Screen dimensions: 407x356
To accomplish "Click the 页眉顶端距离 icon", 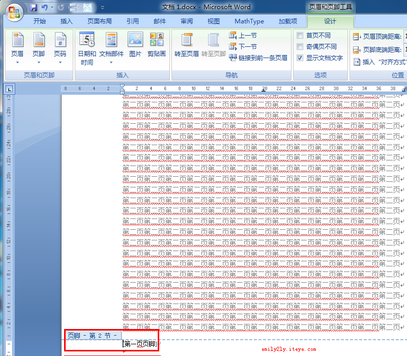I will tap(357, 37).
